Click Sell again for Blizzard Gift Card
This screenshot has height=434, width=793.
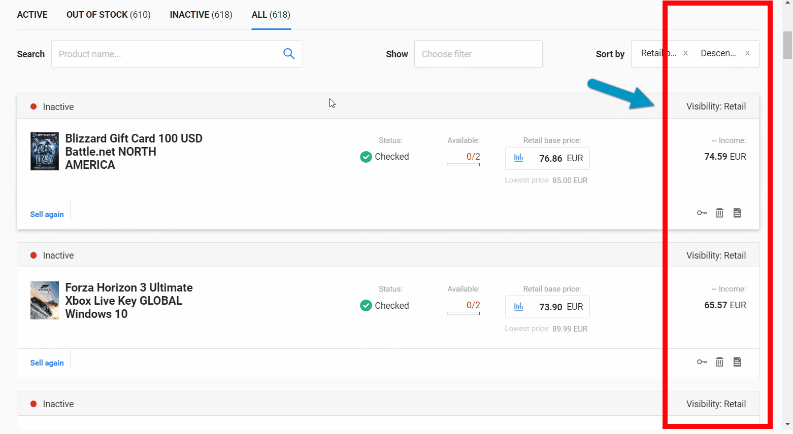47,214
